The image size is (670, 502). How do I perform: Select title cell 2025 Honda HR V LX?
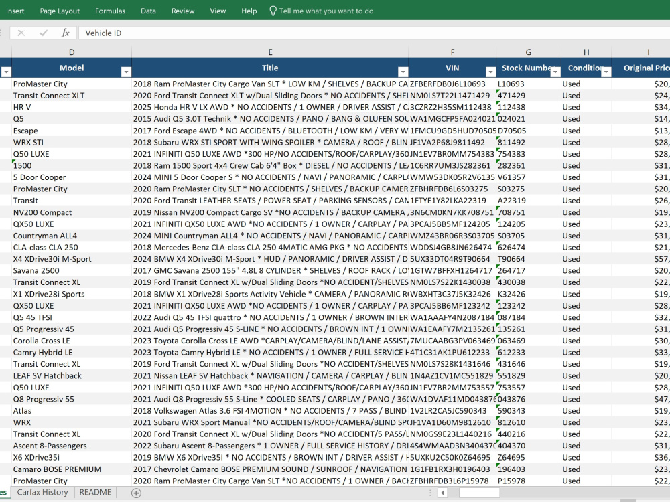[x=270, y=107]
